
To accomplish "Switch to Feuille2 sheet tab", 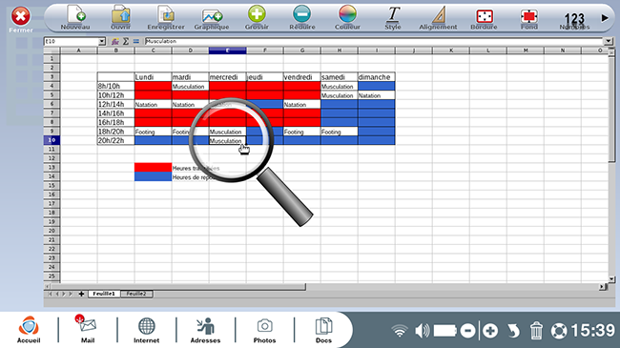I will [136, 294].
